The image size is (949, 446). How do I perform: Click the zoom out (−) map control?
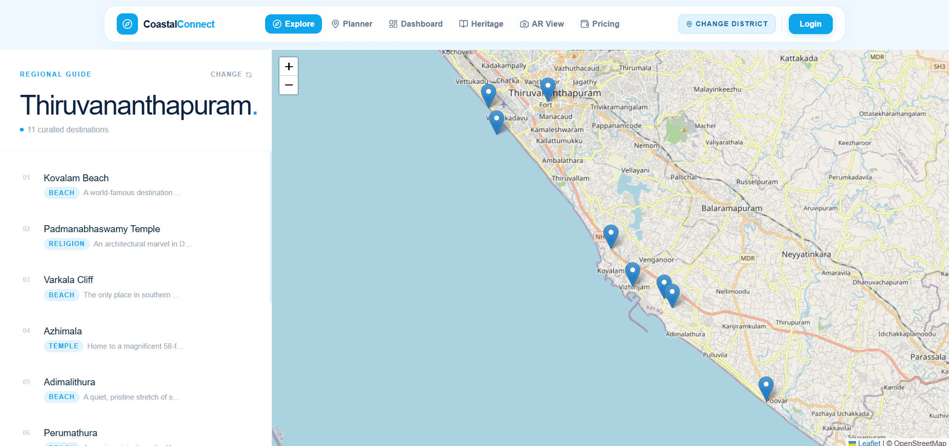[x=288, y=85]
